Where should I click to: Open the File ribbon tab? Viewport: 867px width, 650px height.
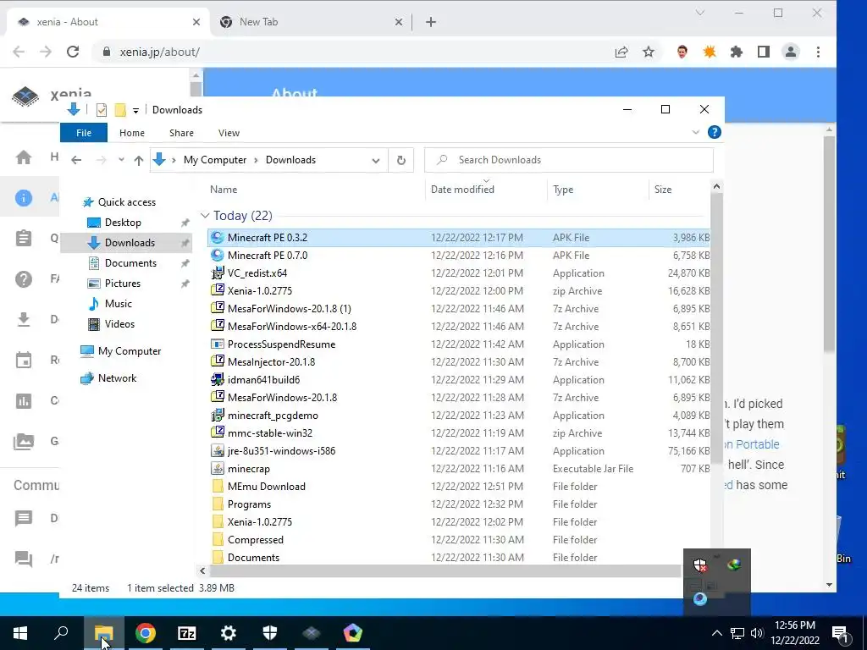84,133
